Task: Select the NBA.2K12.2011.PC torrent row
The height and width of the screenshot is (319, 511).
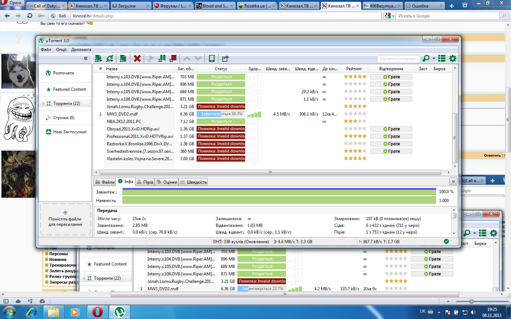Action: tap(272, 122)
